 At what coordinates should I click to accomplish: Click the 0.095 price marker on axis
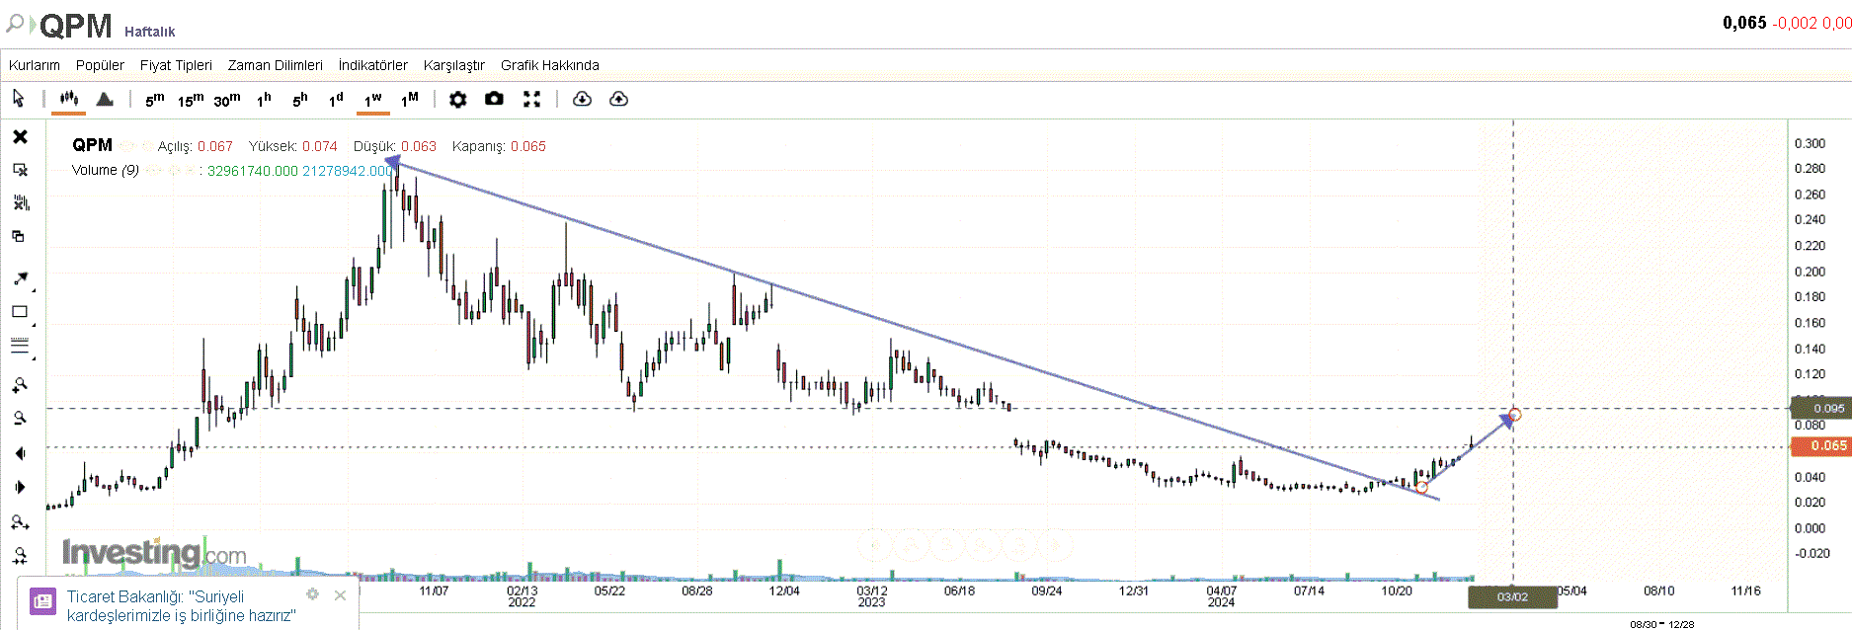(x=1820, y=408)
